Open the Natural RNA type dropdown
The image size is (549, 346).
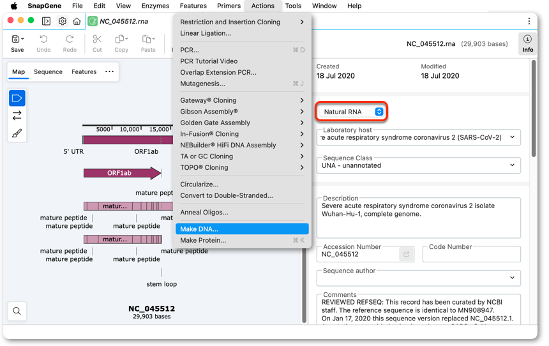(x=352, y=112)
